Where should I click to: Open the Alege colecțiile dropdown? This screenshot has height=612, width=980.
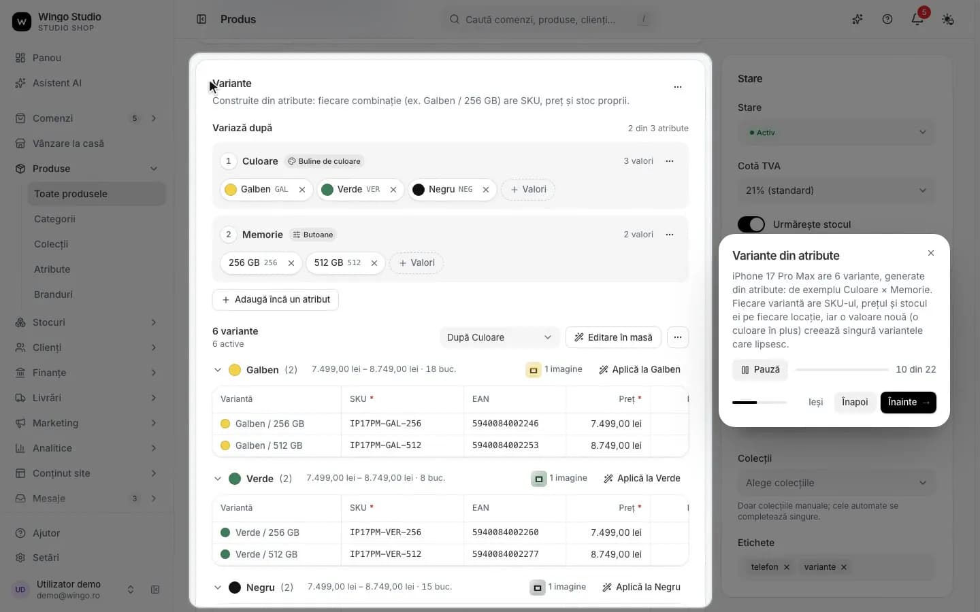[836, 483]
